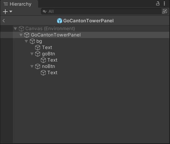Open the create dropdown arrow beside the plus
Image resolution: width=170 pixels, height=144 pixels.
pyautogui.click(x=11, y=11)
